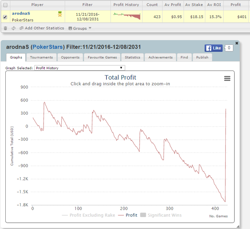This screenshot has width=250, height=229.
Task: Click the Profit History sparkline thumbnail
Action: (x=127, y=16)
